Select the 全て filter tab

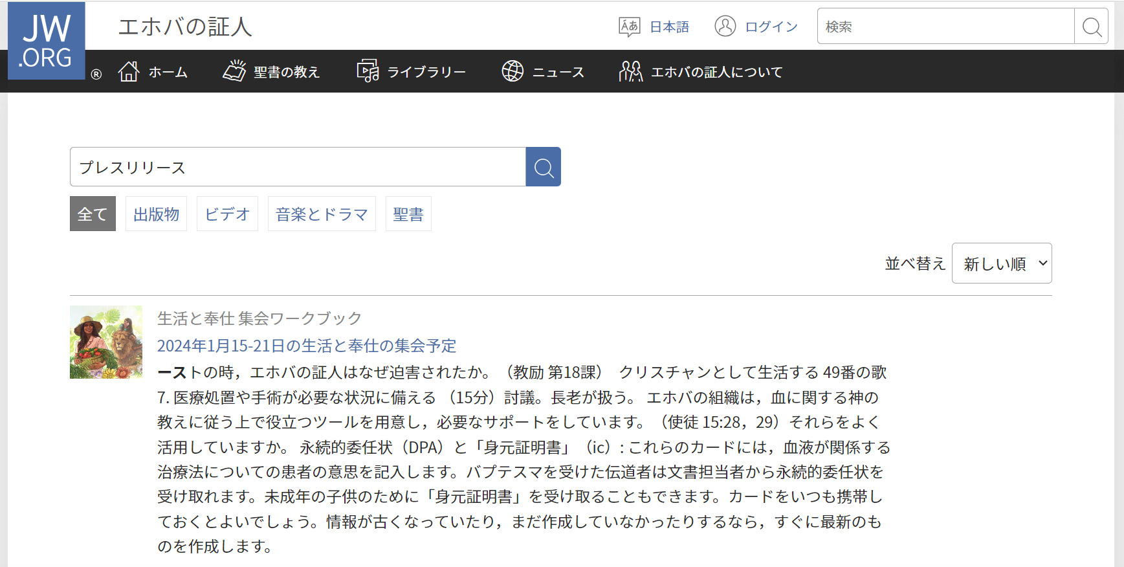[x=93, y=214]
